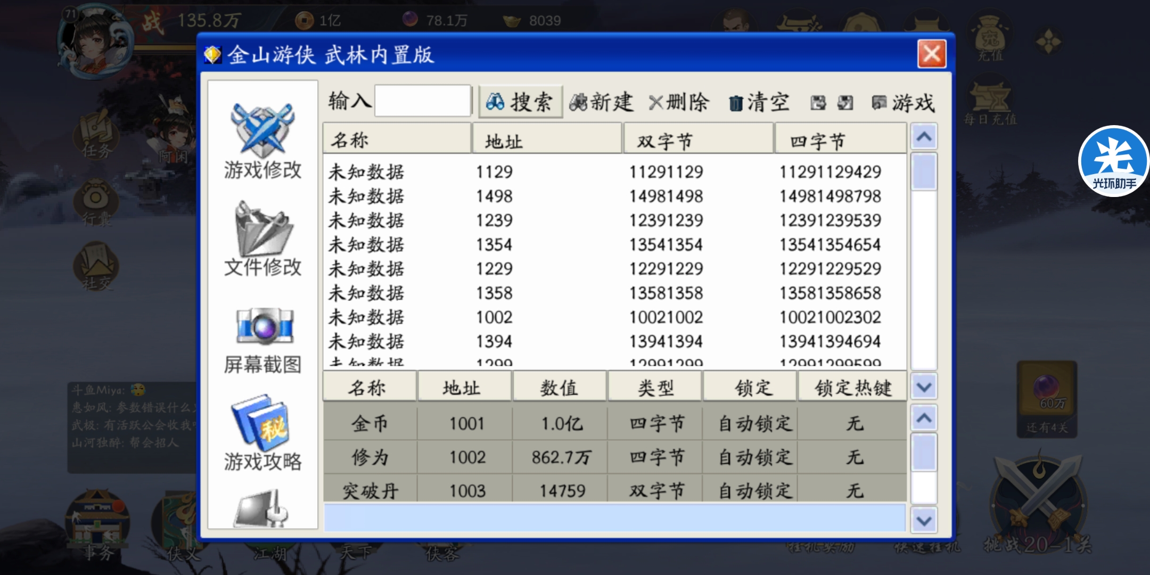
Task: Open the 游戏修改 game modify icon
Action: pyautogui.click(x=262, y=141)
